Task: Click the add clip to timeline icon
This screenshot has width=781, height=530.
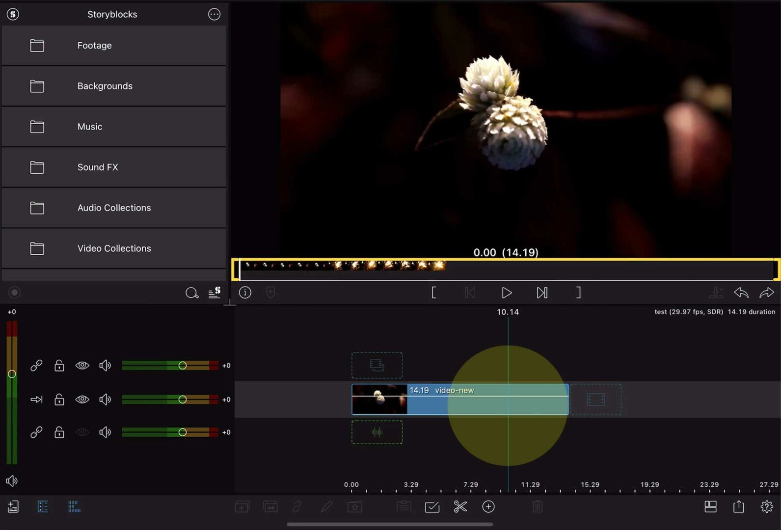Action: (242, 507)
